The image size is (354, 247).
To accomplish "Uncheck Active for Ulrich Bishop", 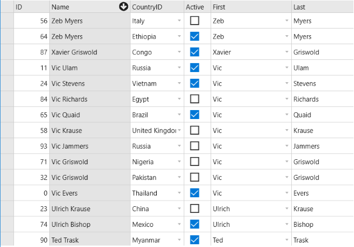I will [194, 224].
